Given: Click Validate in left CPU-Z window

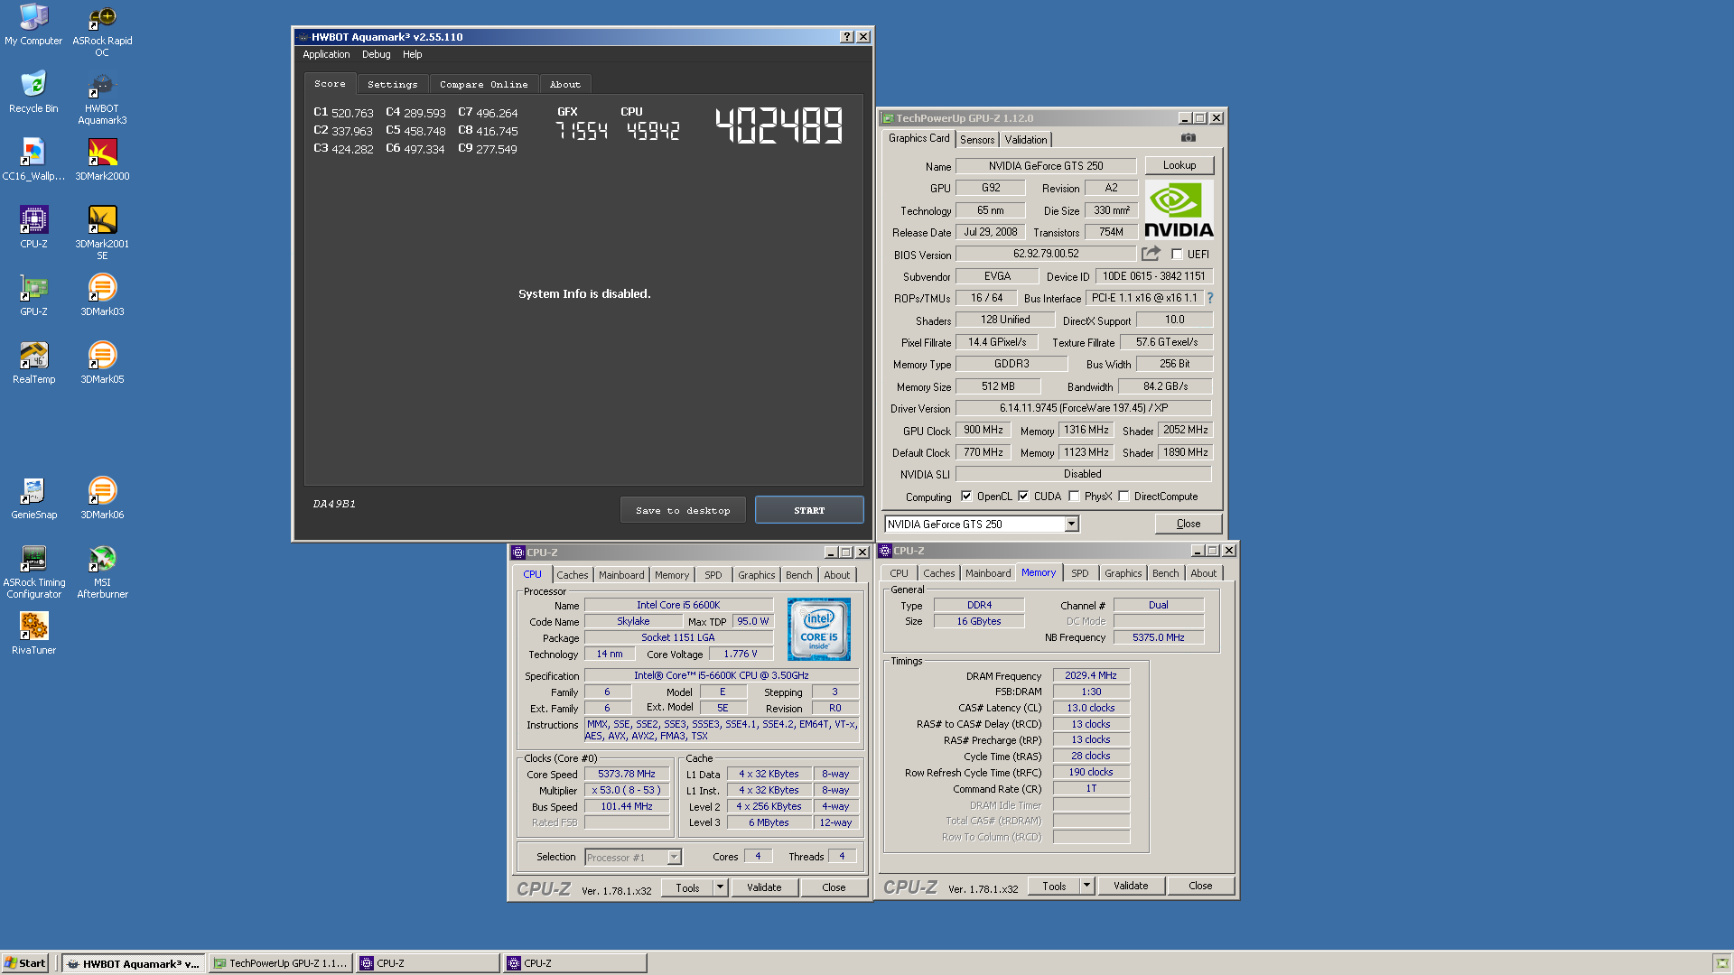Looking at the screenshot, I should coord(764,887).
